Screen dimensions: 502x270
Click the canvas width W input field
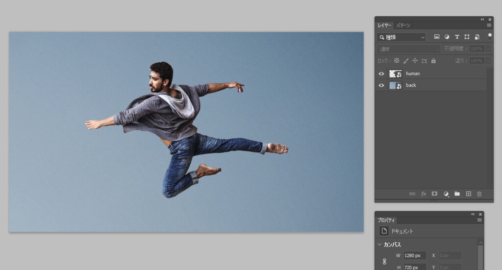point(414,256)
